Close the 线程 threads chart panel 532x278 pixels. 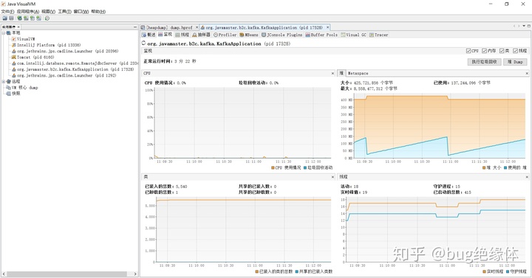tap(527, 177)
